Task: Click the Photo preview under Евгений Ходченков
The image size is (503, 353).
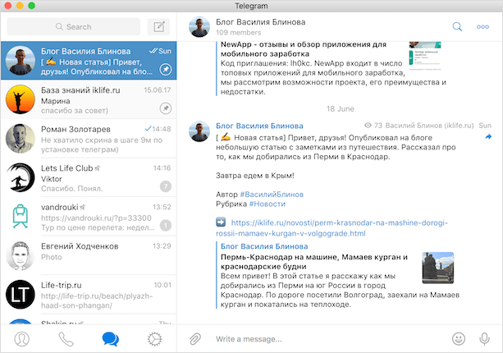Action: click(x=52, y=257)
